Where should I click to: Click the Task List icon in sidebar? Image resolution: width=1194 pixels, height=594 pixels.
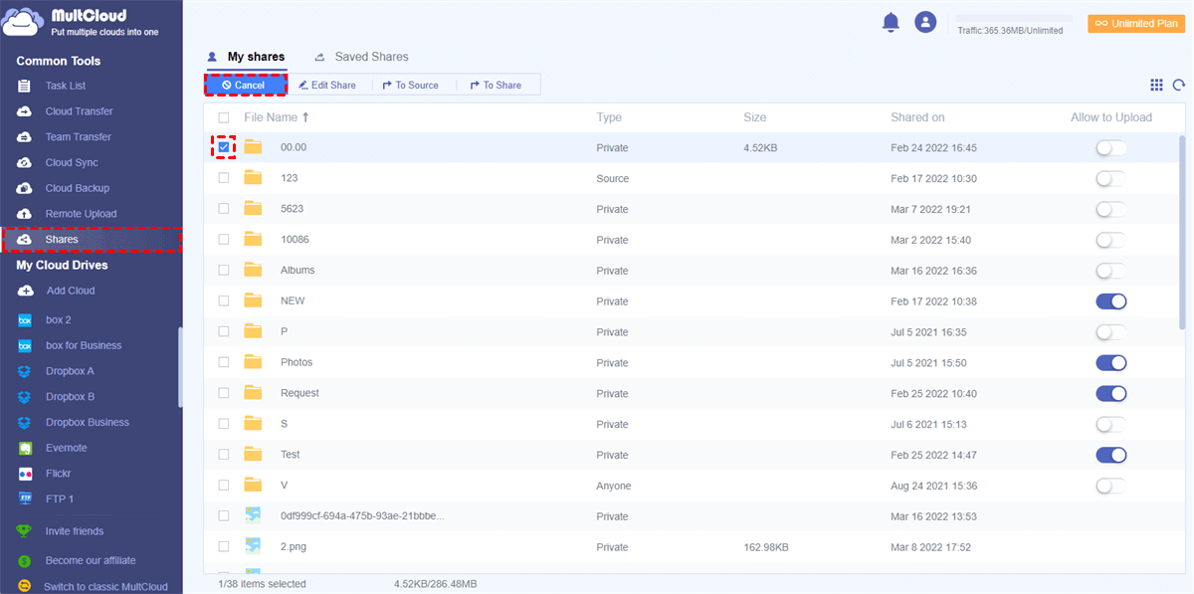point(25,86)
